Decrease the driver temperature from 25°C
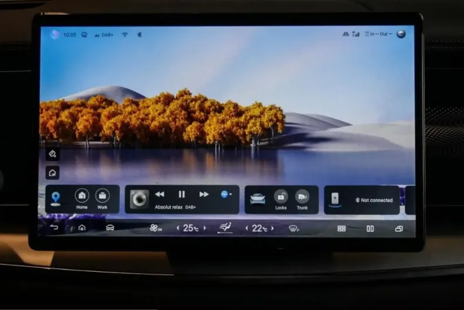Viewport: 464px width, 310px height. (178, 228)
